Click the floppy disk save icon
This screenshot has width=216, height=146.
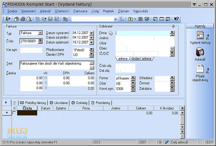click(x=50, y=19)
